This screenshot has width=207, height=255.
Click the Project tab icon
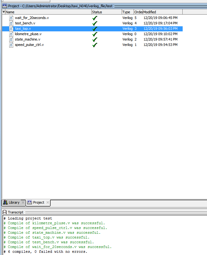tap(29, 202)
